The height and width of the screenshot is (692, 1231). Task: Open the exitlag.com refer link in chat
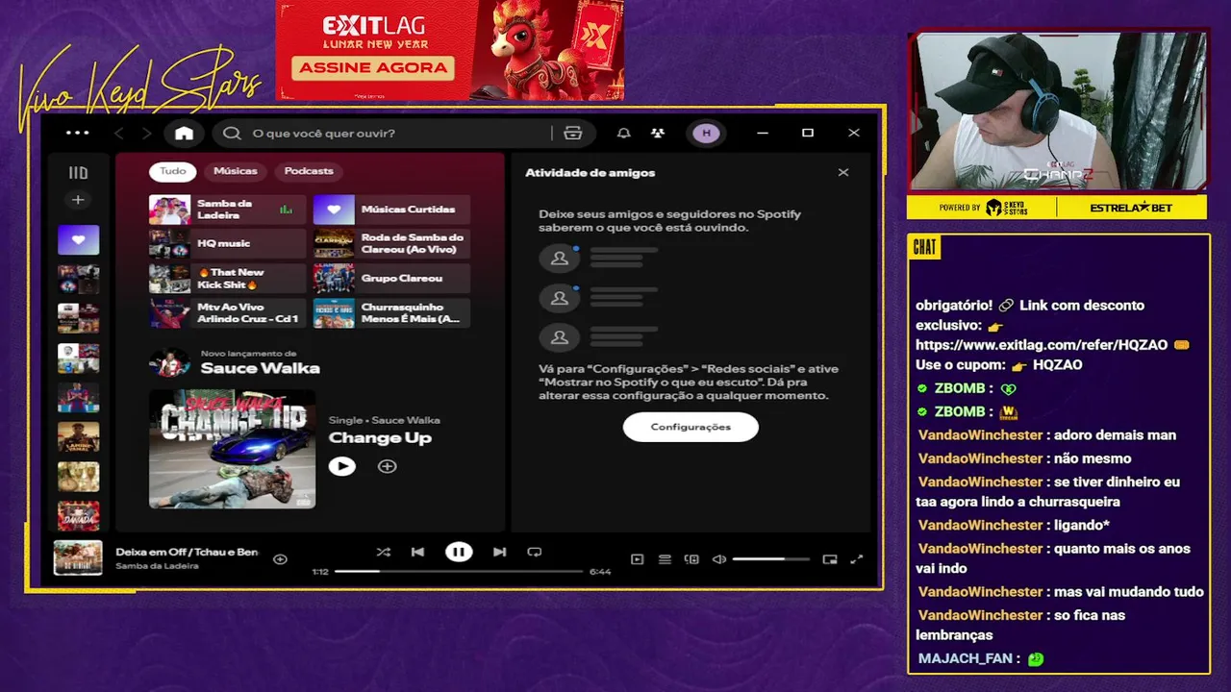(x=1042, y=345)
